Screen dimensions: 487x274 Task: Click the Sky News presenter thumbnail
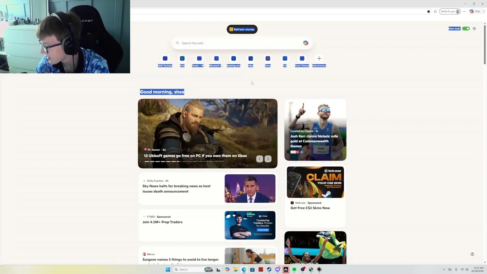250,188
